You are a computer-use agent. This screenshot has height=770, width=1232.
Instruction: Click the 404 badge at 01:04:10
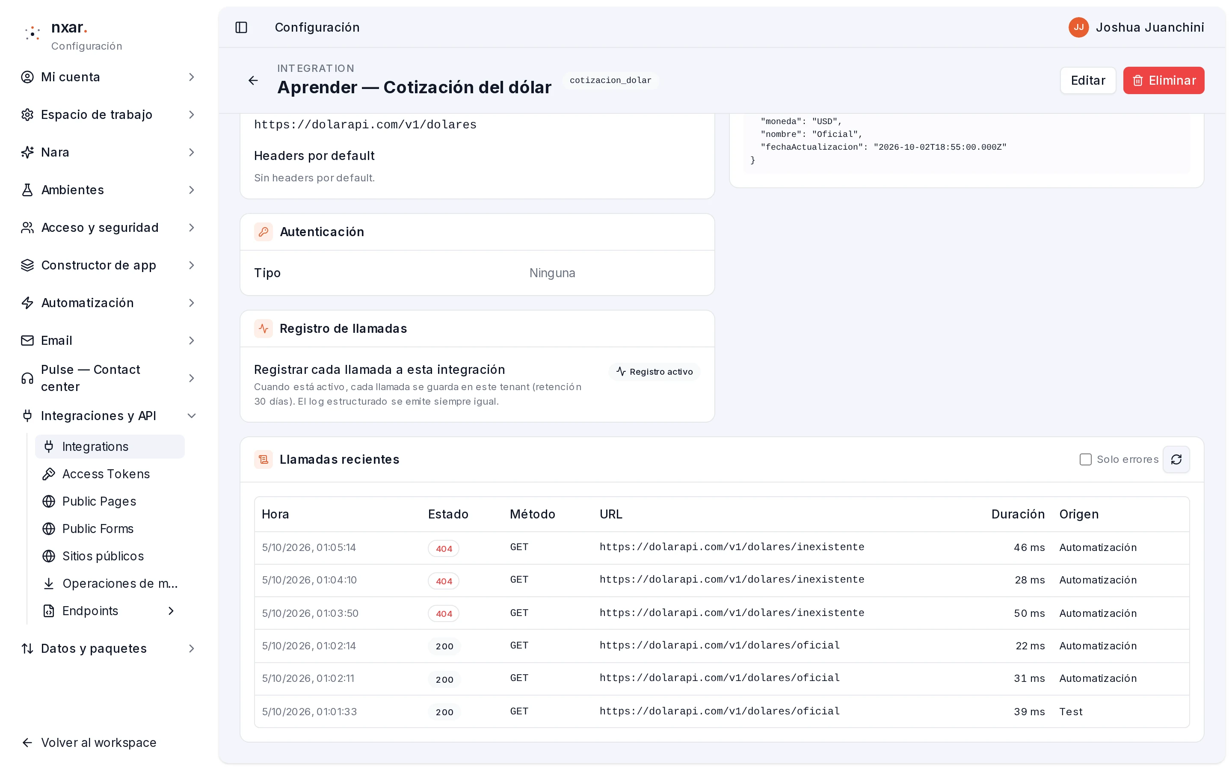(x=444, y=581)
